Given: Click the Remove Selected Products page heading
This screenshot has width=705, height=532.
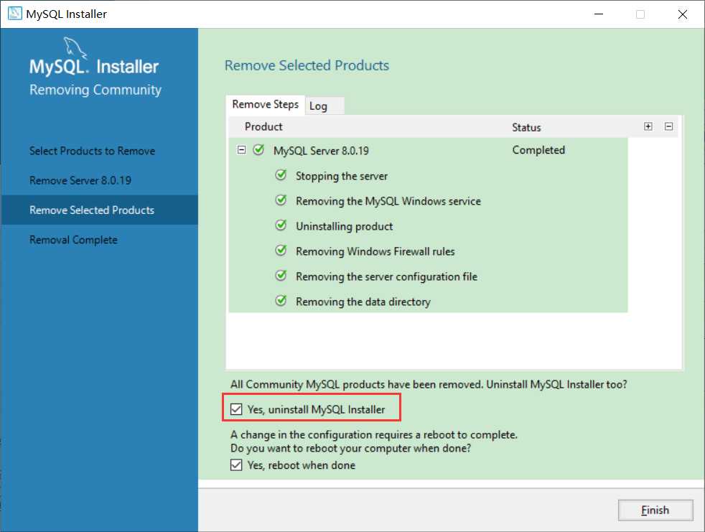Looking at the screenshot, I should (x=307, y=65).
